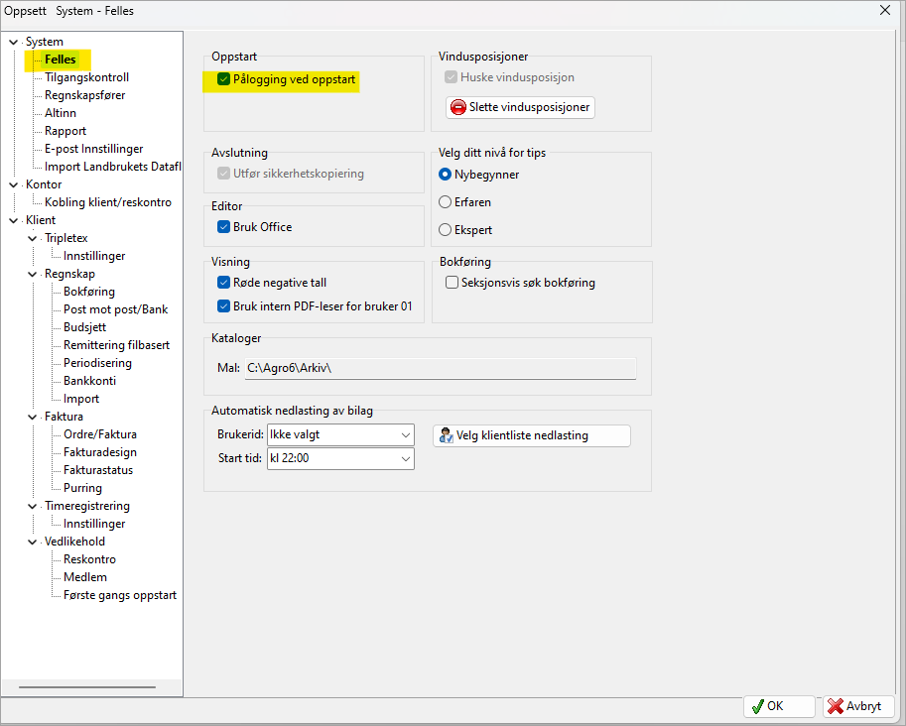
Task: Open the Brukerid dropdown
Action: (x=405, y=434)
